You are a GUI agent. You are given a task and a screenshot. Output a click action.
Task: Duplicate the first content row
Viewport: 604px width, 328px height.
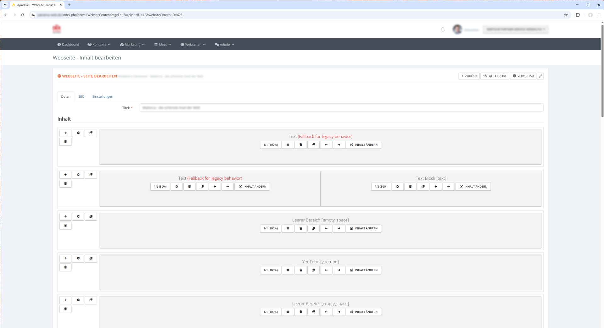point(91,133)
